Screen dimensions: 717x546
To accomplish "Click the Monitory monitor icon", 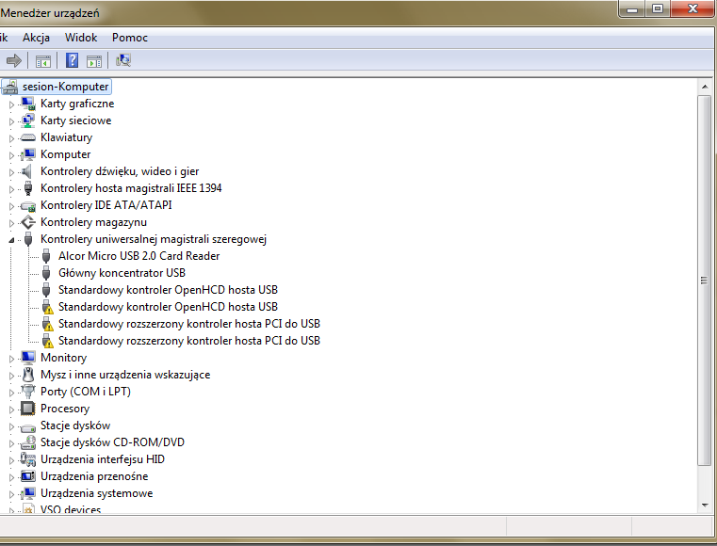I will 28,358.
